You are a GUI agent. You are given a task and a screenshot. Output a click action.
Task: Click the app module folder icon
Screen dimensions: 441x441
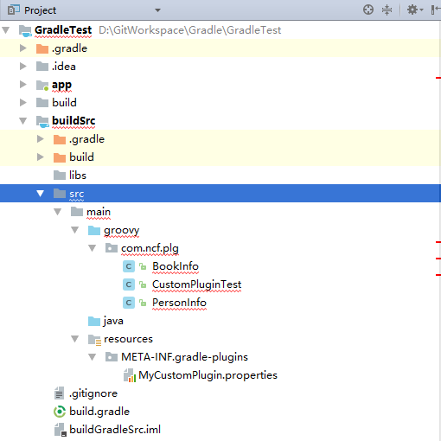[x=42, y=86]
